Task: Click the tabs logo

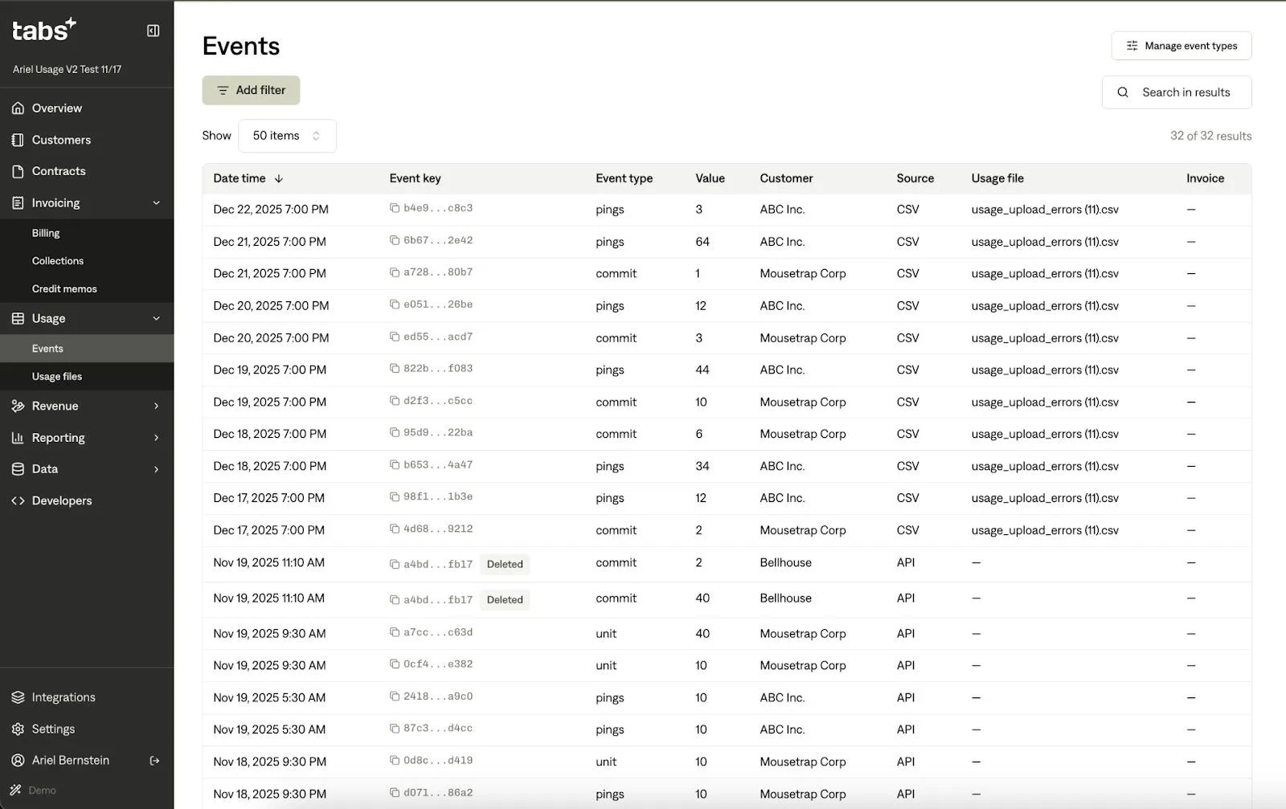Action: [x=44, y=30]
